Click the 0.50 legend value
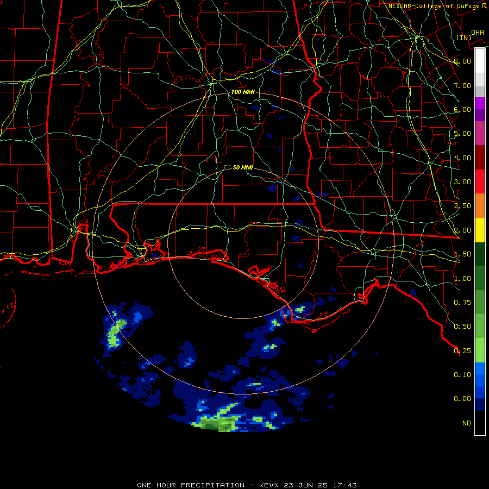 coord(462,327)
